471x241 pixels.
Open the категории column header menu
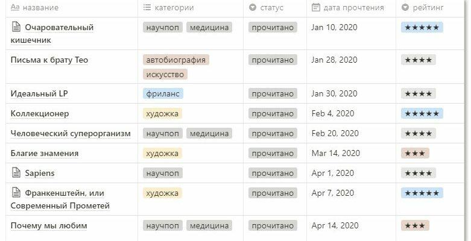point(191,8)
